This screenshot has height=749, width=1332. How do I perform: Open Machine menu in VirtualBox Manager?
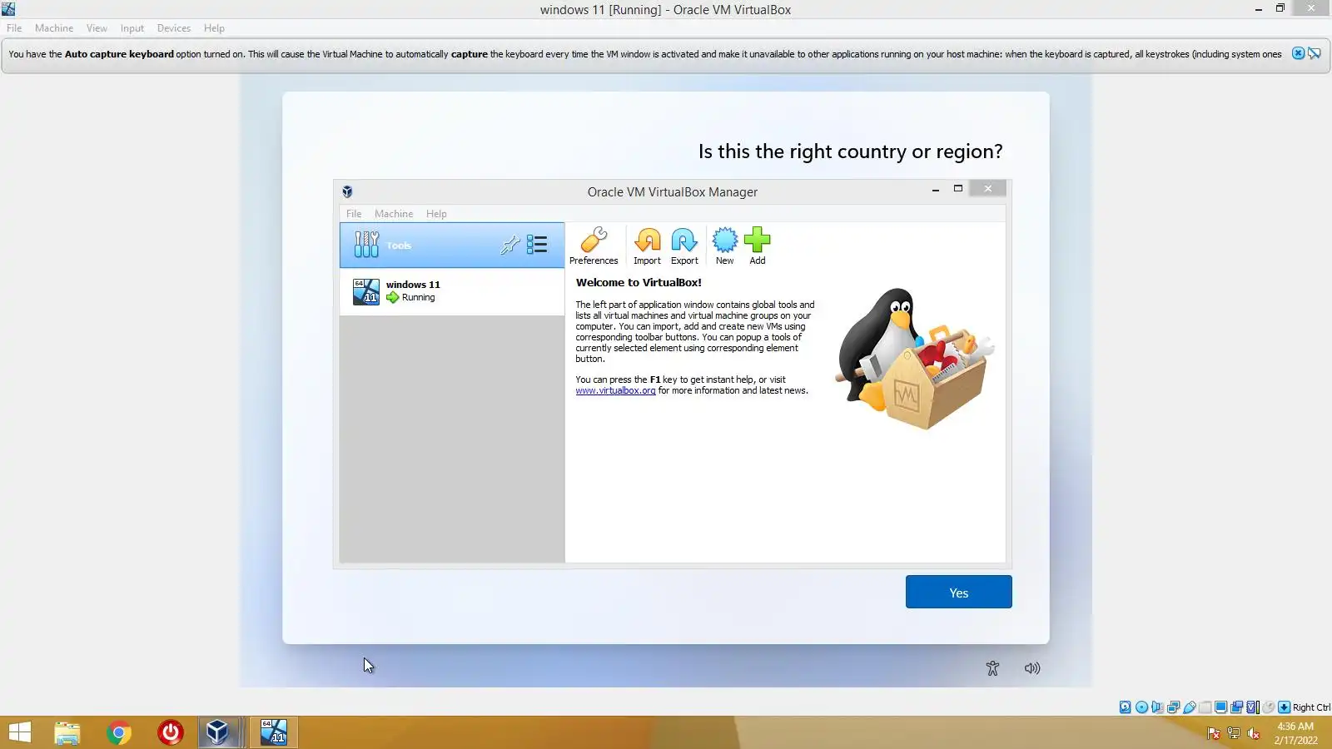[x=394, y=214]
